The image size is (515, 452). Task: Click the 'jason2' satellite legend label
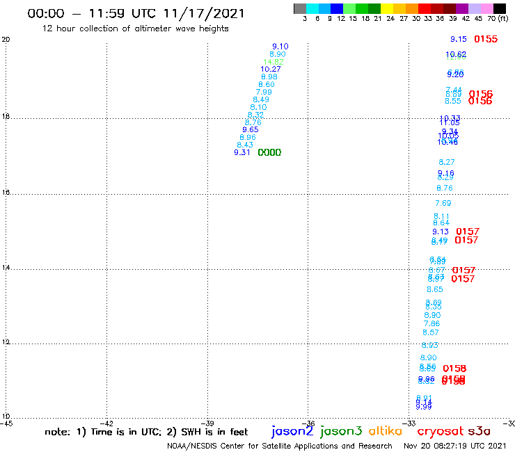[292, 431]
